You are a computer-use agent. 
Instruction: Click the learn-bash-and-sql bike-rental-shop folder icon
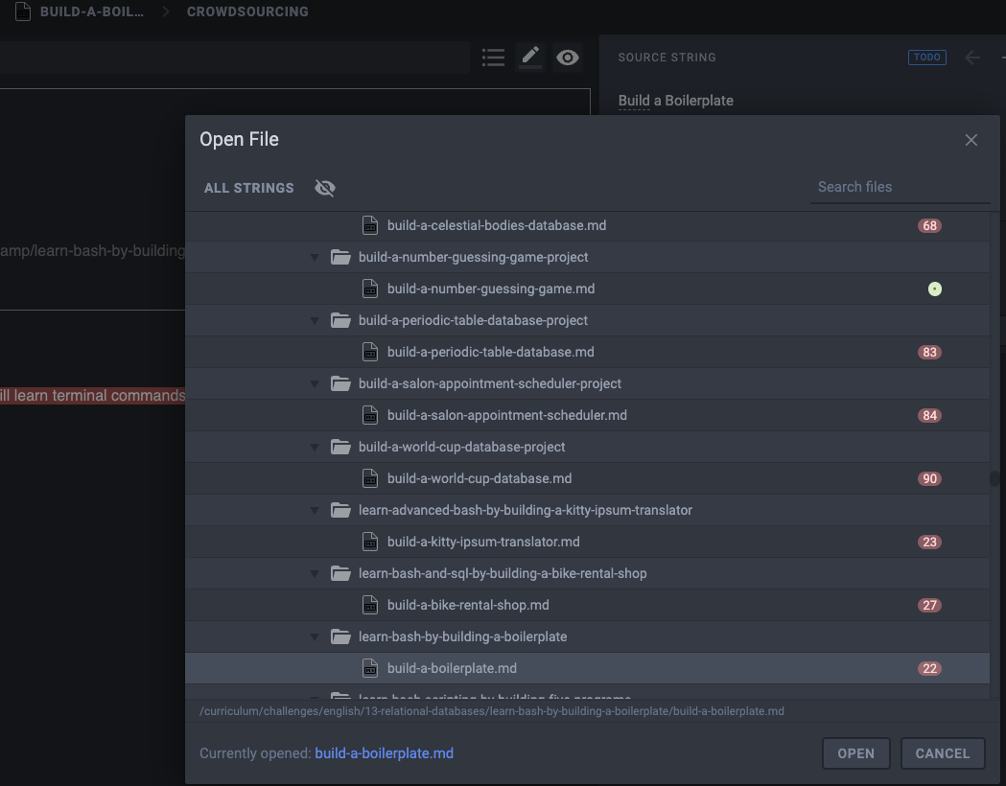[x=340, y=573]
